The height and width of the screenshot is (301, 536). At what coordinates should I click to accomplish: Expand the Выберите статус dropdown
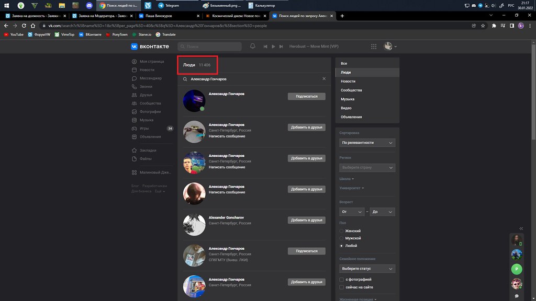click(367, 269)
